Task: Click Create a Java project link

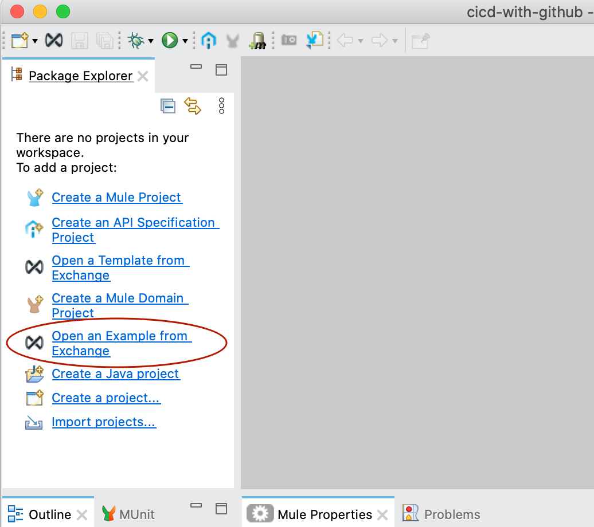Action: [x=115, y=374]
